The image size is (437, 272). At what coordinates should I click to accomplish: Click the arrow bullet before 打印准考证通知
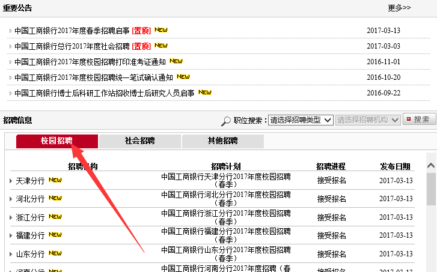click(x=10, y=62)
